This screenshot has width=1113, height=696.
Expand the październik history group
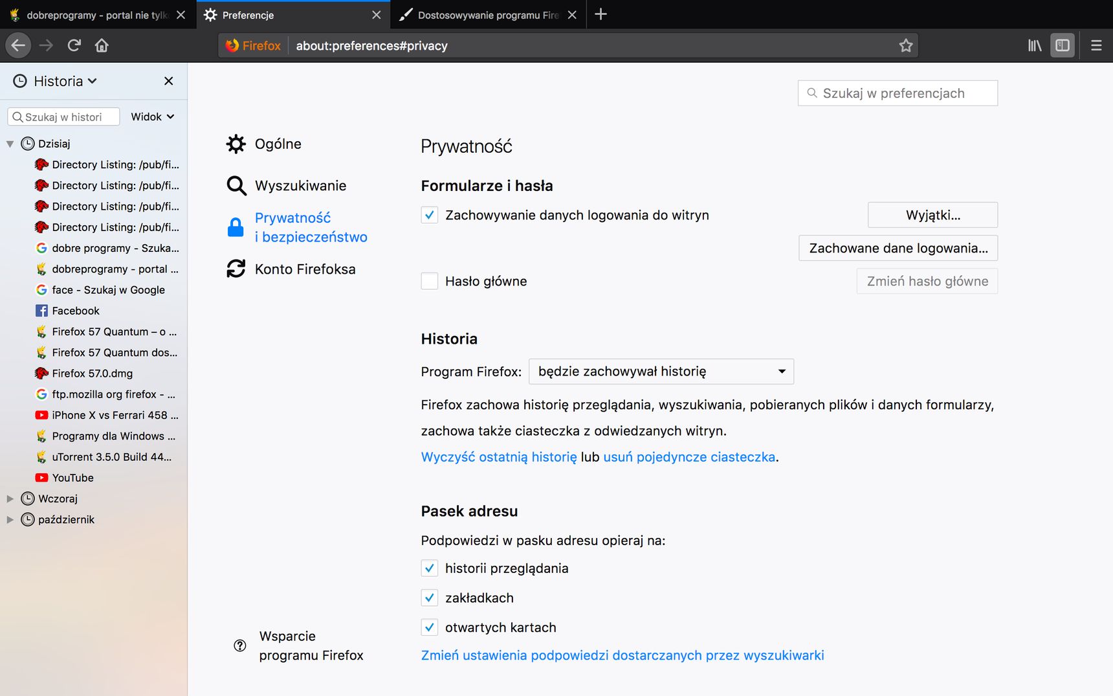point(10,519)
